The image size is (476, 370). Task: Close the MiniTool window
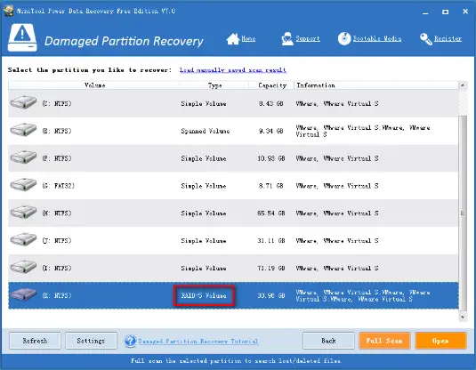(x=465, y=12)
